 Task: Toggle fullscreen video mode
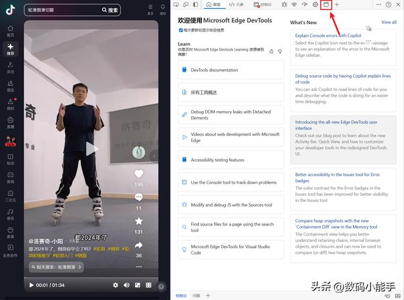pyautogui.click(x=149, y=285)
